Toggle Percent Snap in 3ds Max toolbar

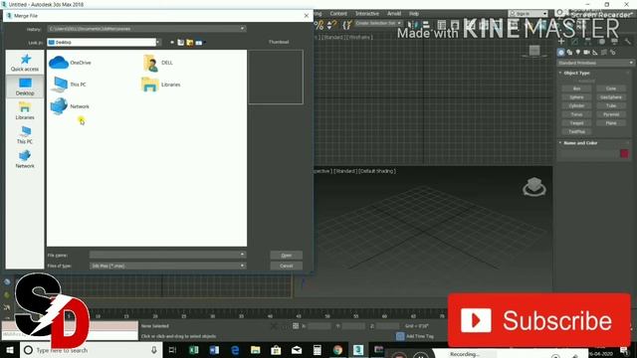click(x=319, y=25)
